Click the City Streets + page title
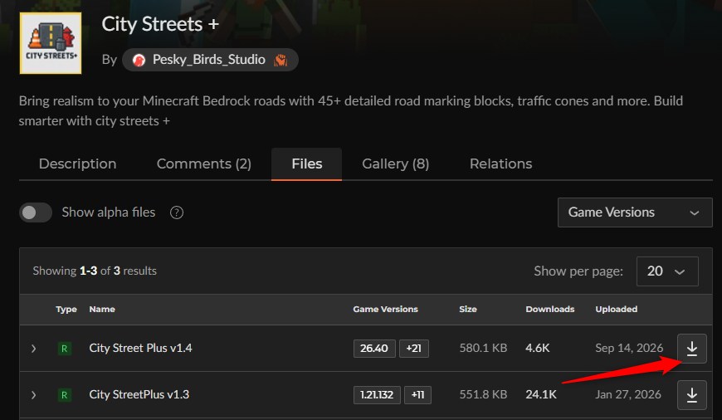 click(160, 24)
